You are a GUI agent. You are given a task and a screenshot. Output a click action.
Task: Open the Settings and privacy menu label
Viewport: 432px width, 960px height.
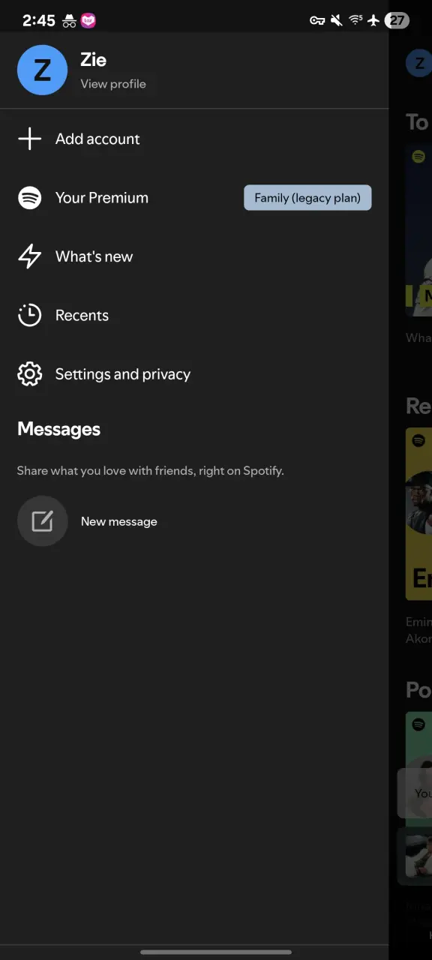(x=123, y=374)
